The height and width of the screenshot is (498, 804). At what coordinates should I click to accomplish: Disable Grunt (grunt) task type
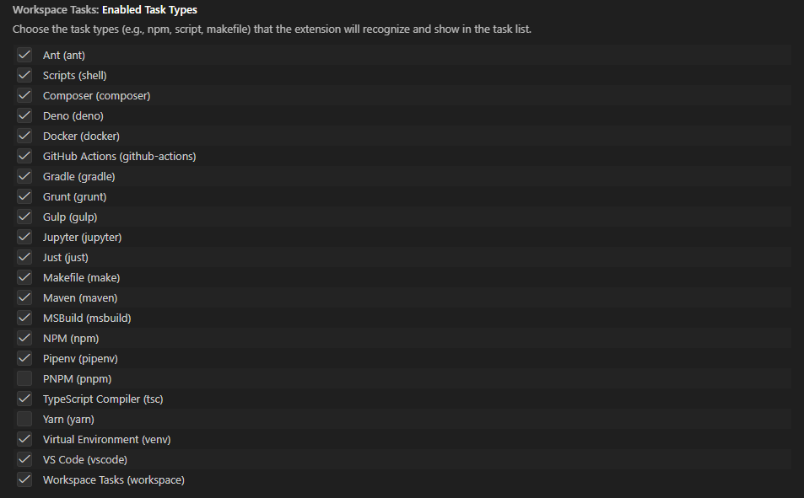[24, 196]
